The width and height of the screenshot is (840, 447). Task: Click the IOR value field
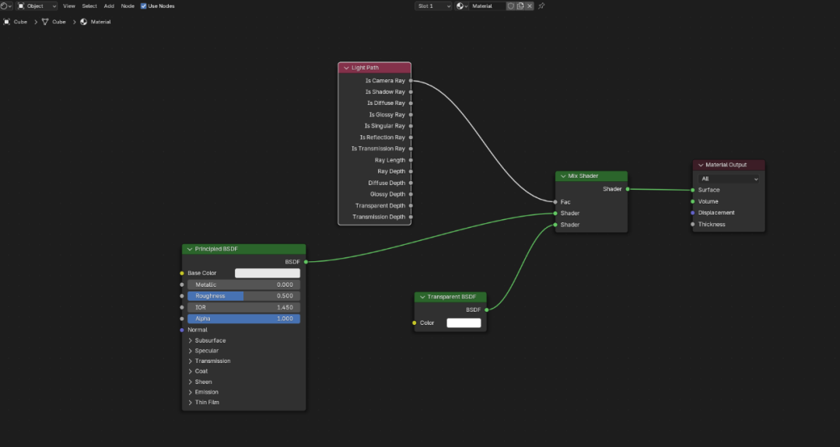[x=243, y=307]
